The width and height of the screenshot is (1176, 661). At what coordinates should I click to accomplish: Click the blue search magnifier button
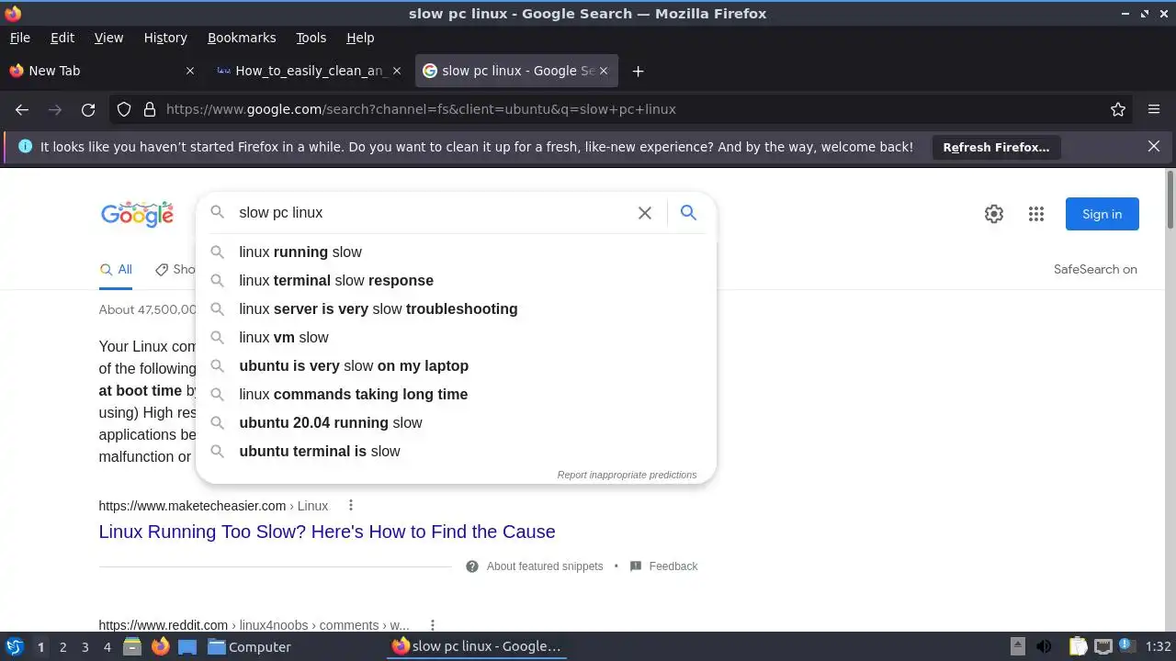[x=688, y=213]
